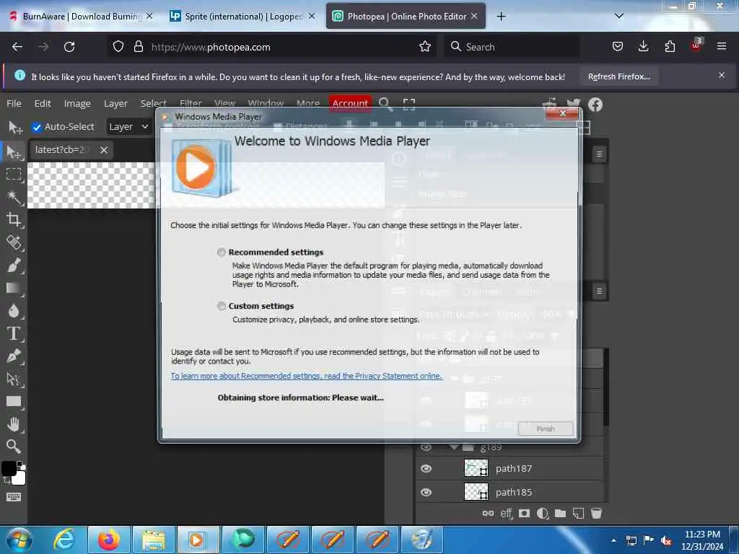Select the Blur drop tool
This screenshot has height=554, width=739.
click(x=14, y=310)
